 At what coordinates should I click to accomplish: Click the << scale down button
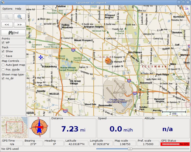7,25
